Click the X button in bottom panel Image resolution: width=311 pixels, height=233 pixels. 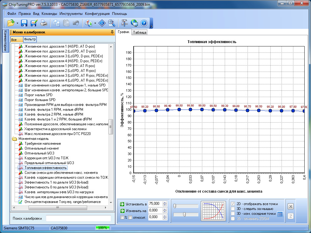point(290,206)
